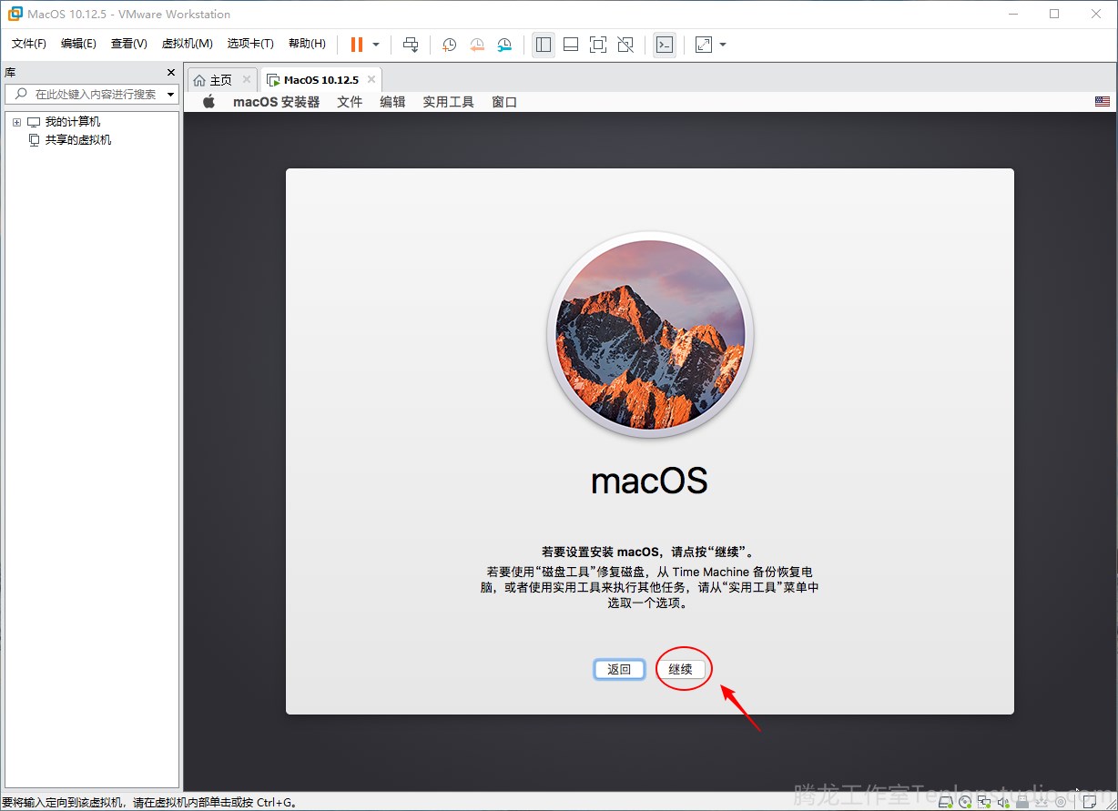This screenshot has height=811, width=1118.
Task: Send Ctrl+Alt+Del to the virtual machine
Action: click(411, 45)
